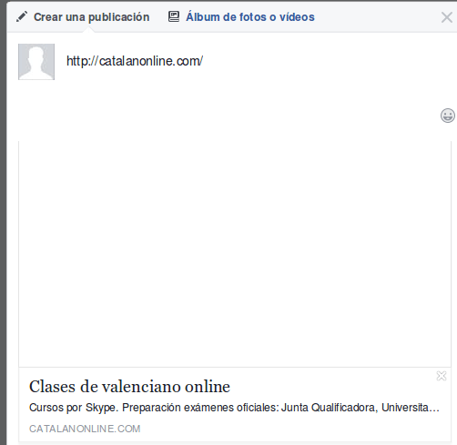Click the photo album icon
The width and height of the screenshot is (457, 445).
point(174,16)
